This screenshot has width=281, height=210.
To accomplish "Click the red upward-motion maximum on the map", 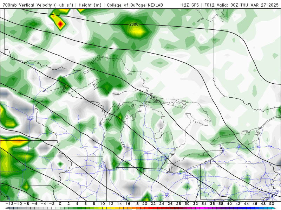I will coord(60,24).
